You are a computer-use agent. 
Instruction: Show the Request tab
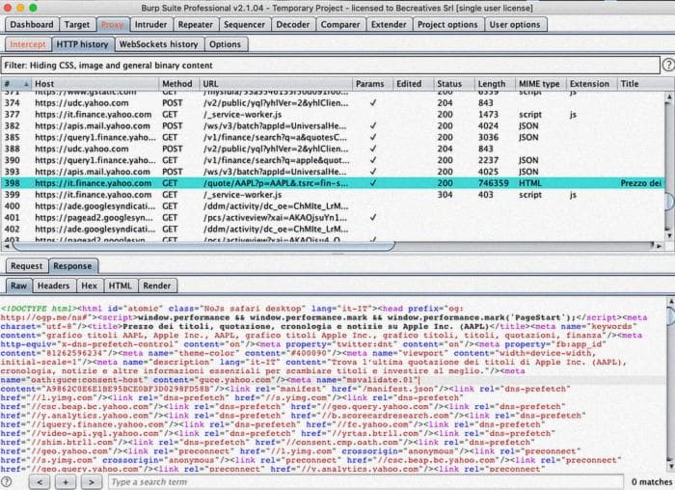(27, 266)
